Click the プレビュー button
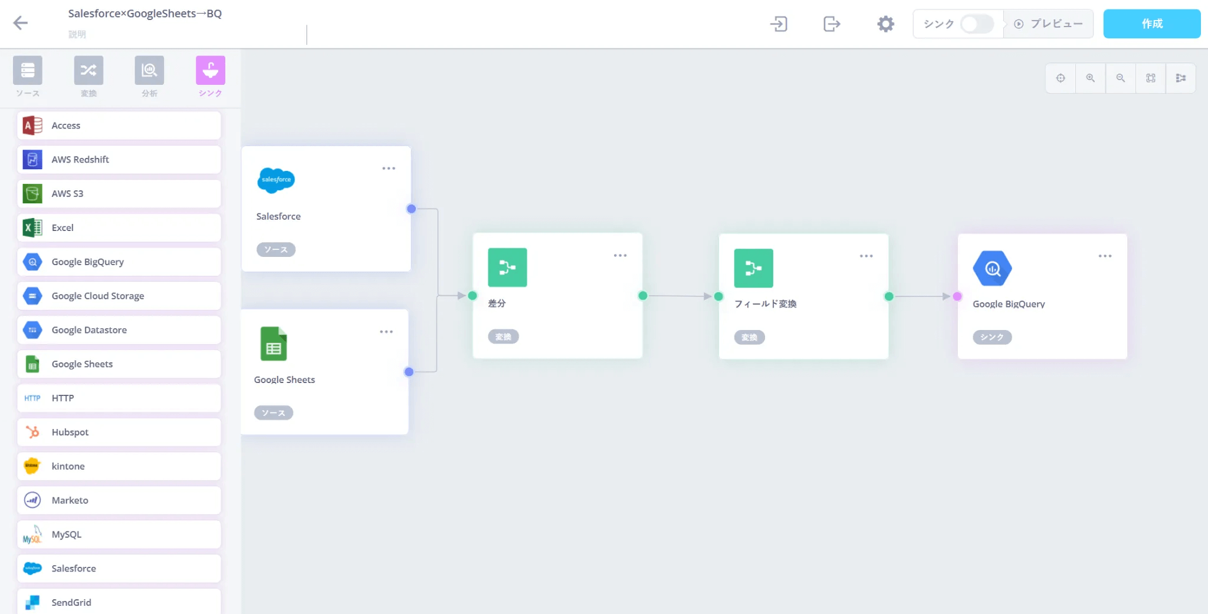The width and height of the screenshot is (1208, 614). coord(1049,24)
